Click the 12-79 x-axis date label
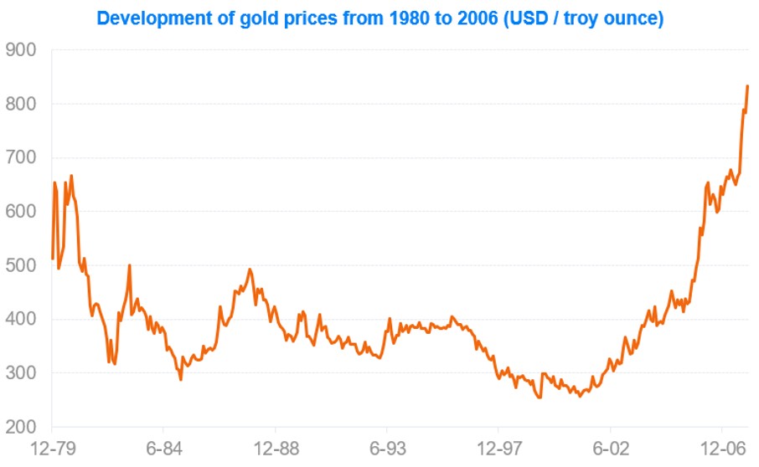Viewport: 759px width, 467px height. [x=52, y=448]
